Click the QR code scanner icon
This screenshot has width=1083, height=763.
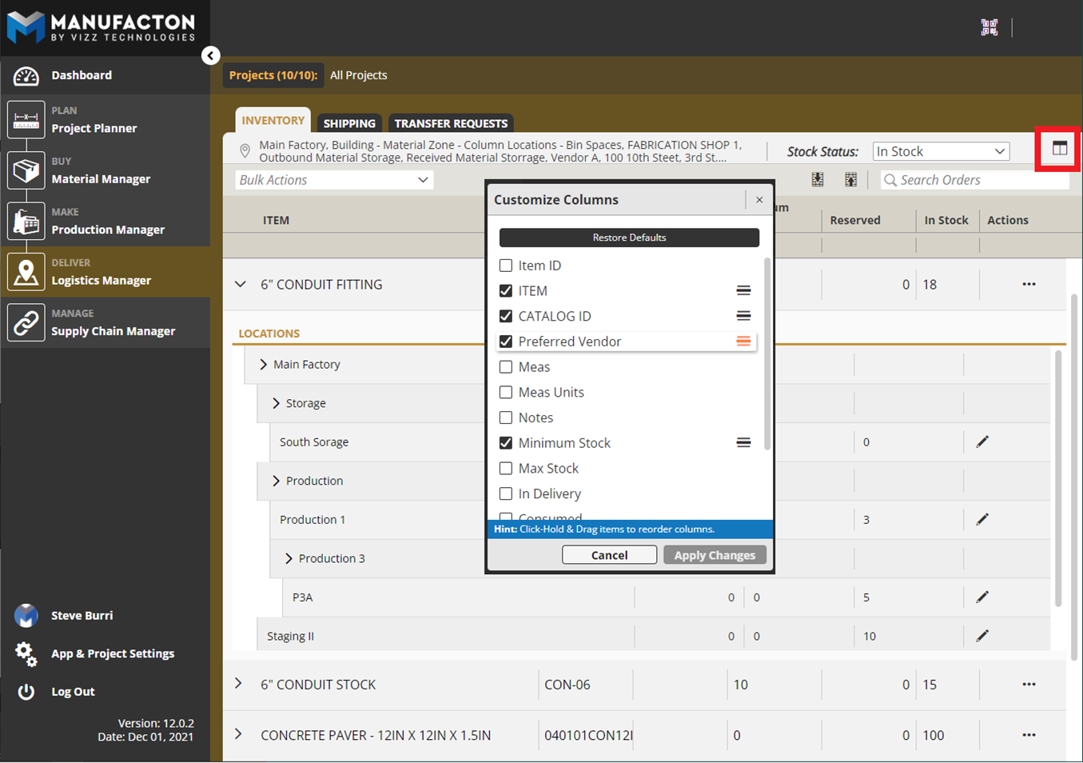click(x=989, y=27)
